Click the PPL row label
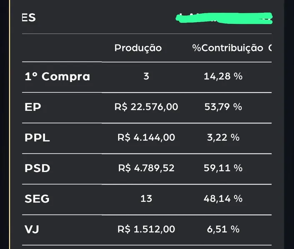 37,138
